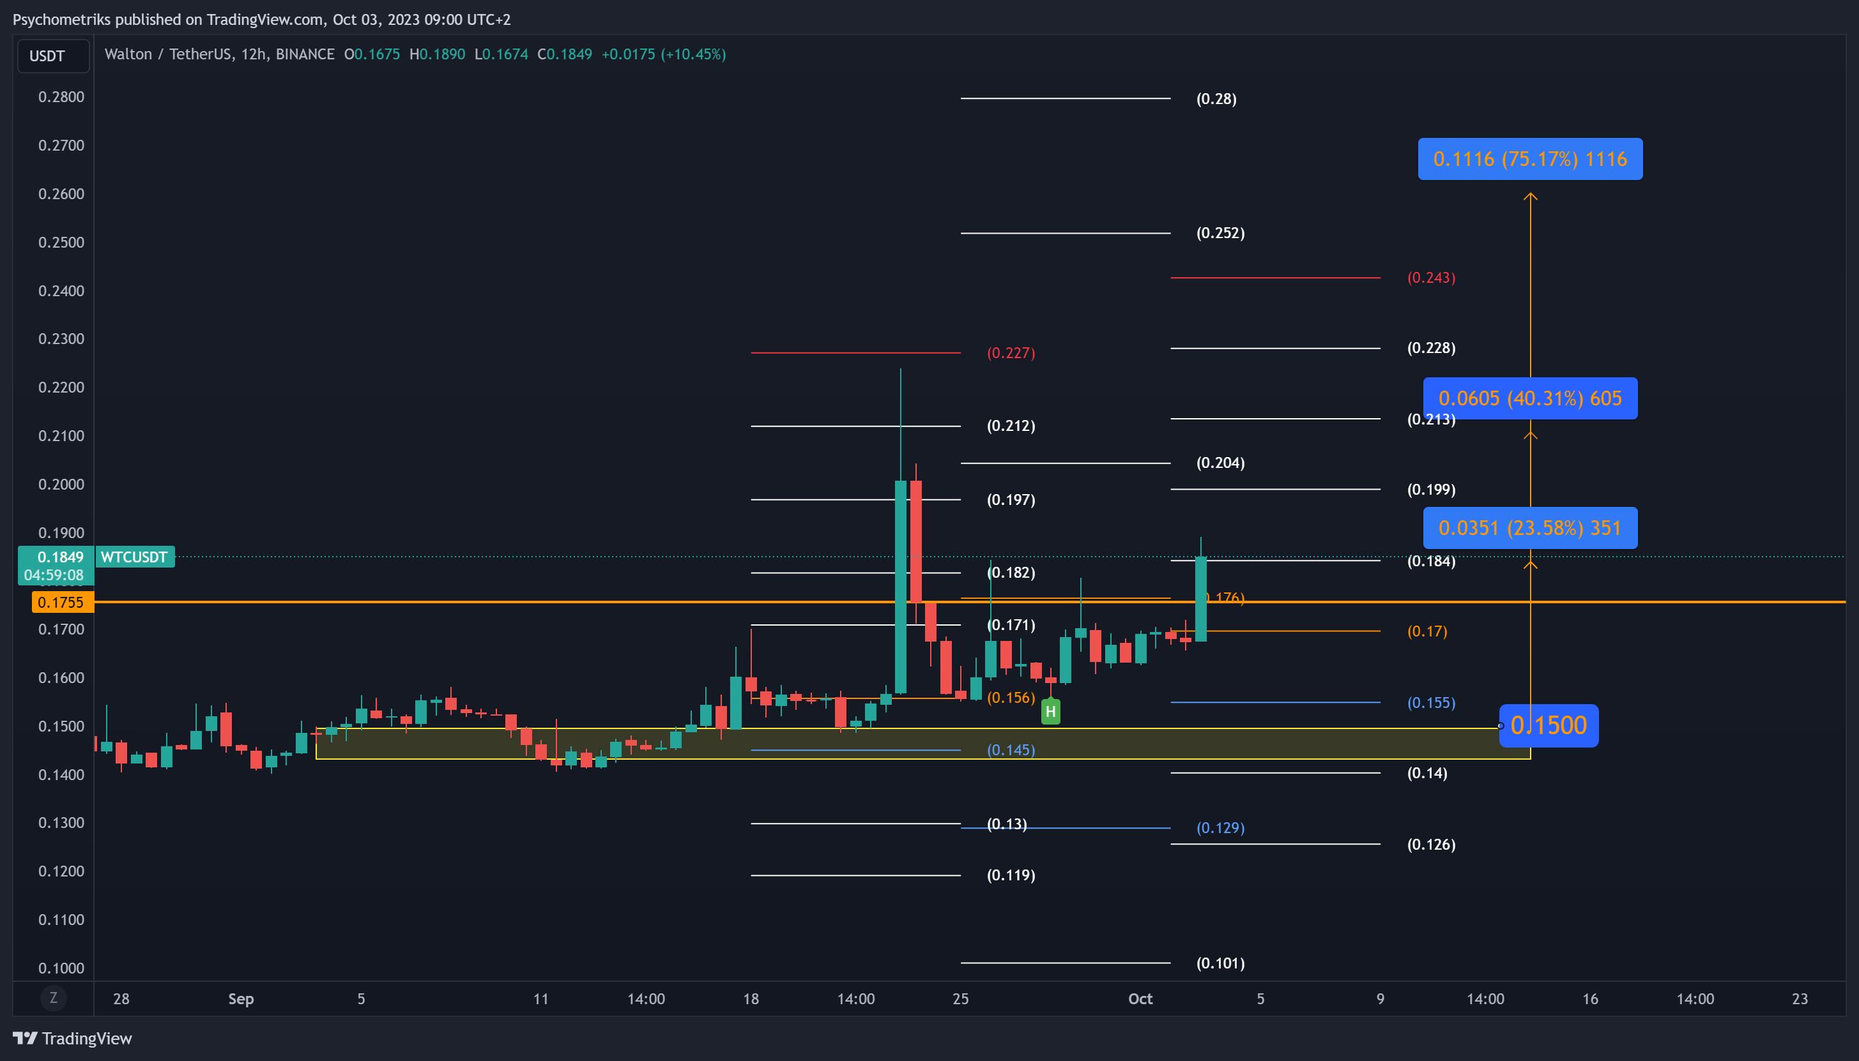Click the Oct label on time axis

[1140, 998]
